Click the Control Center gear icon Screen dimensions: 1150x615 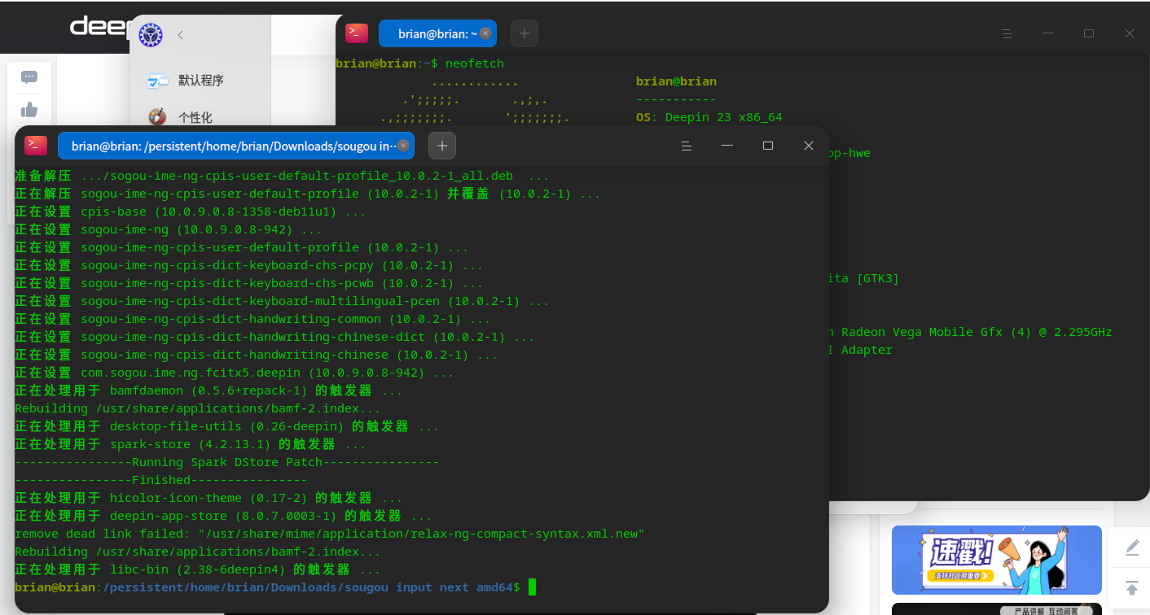tap(151, 35)
